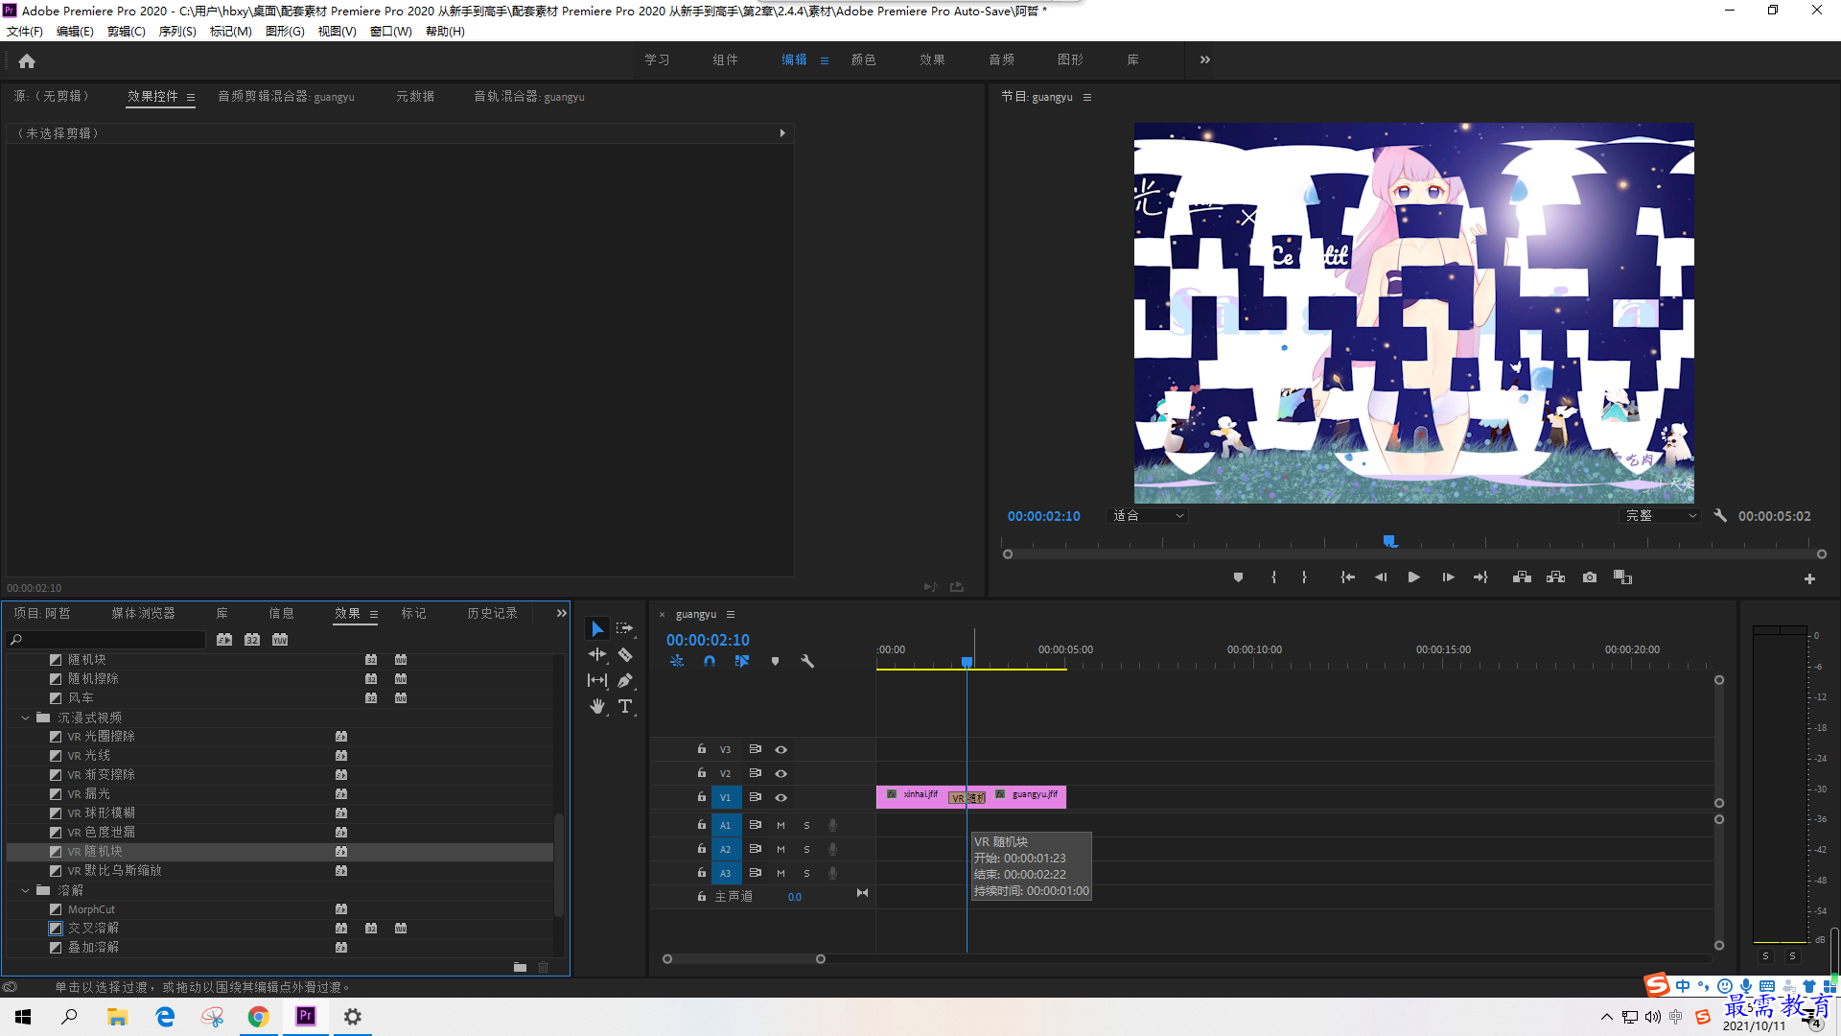Toggle V3 track output eye

point(781,749)
